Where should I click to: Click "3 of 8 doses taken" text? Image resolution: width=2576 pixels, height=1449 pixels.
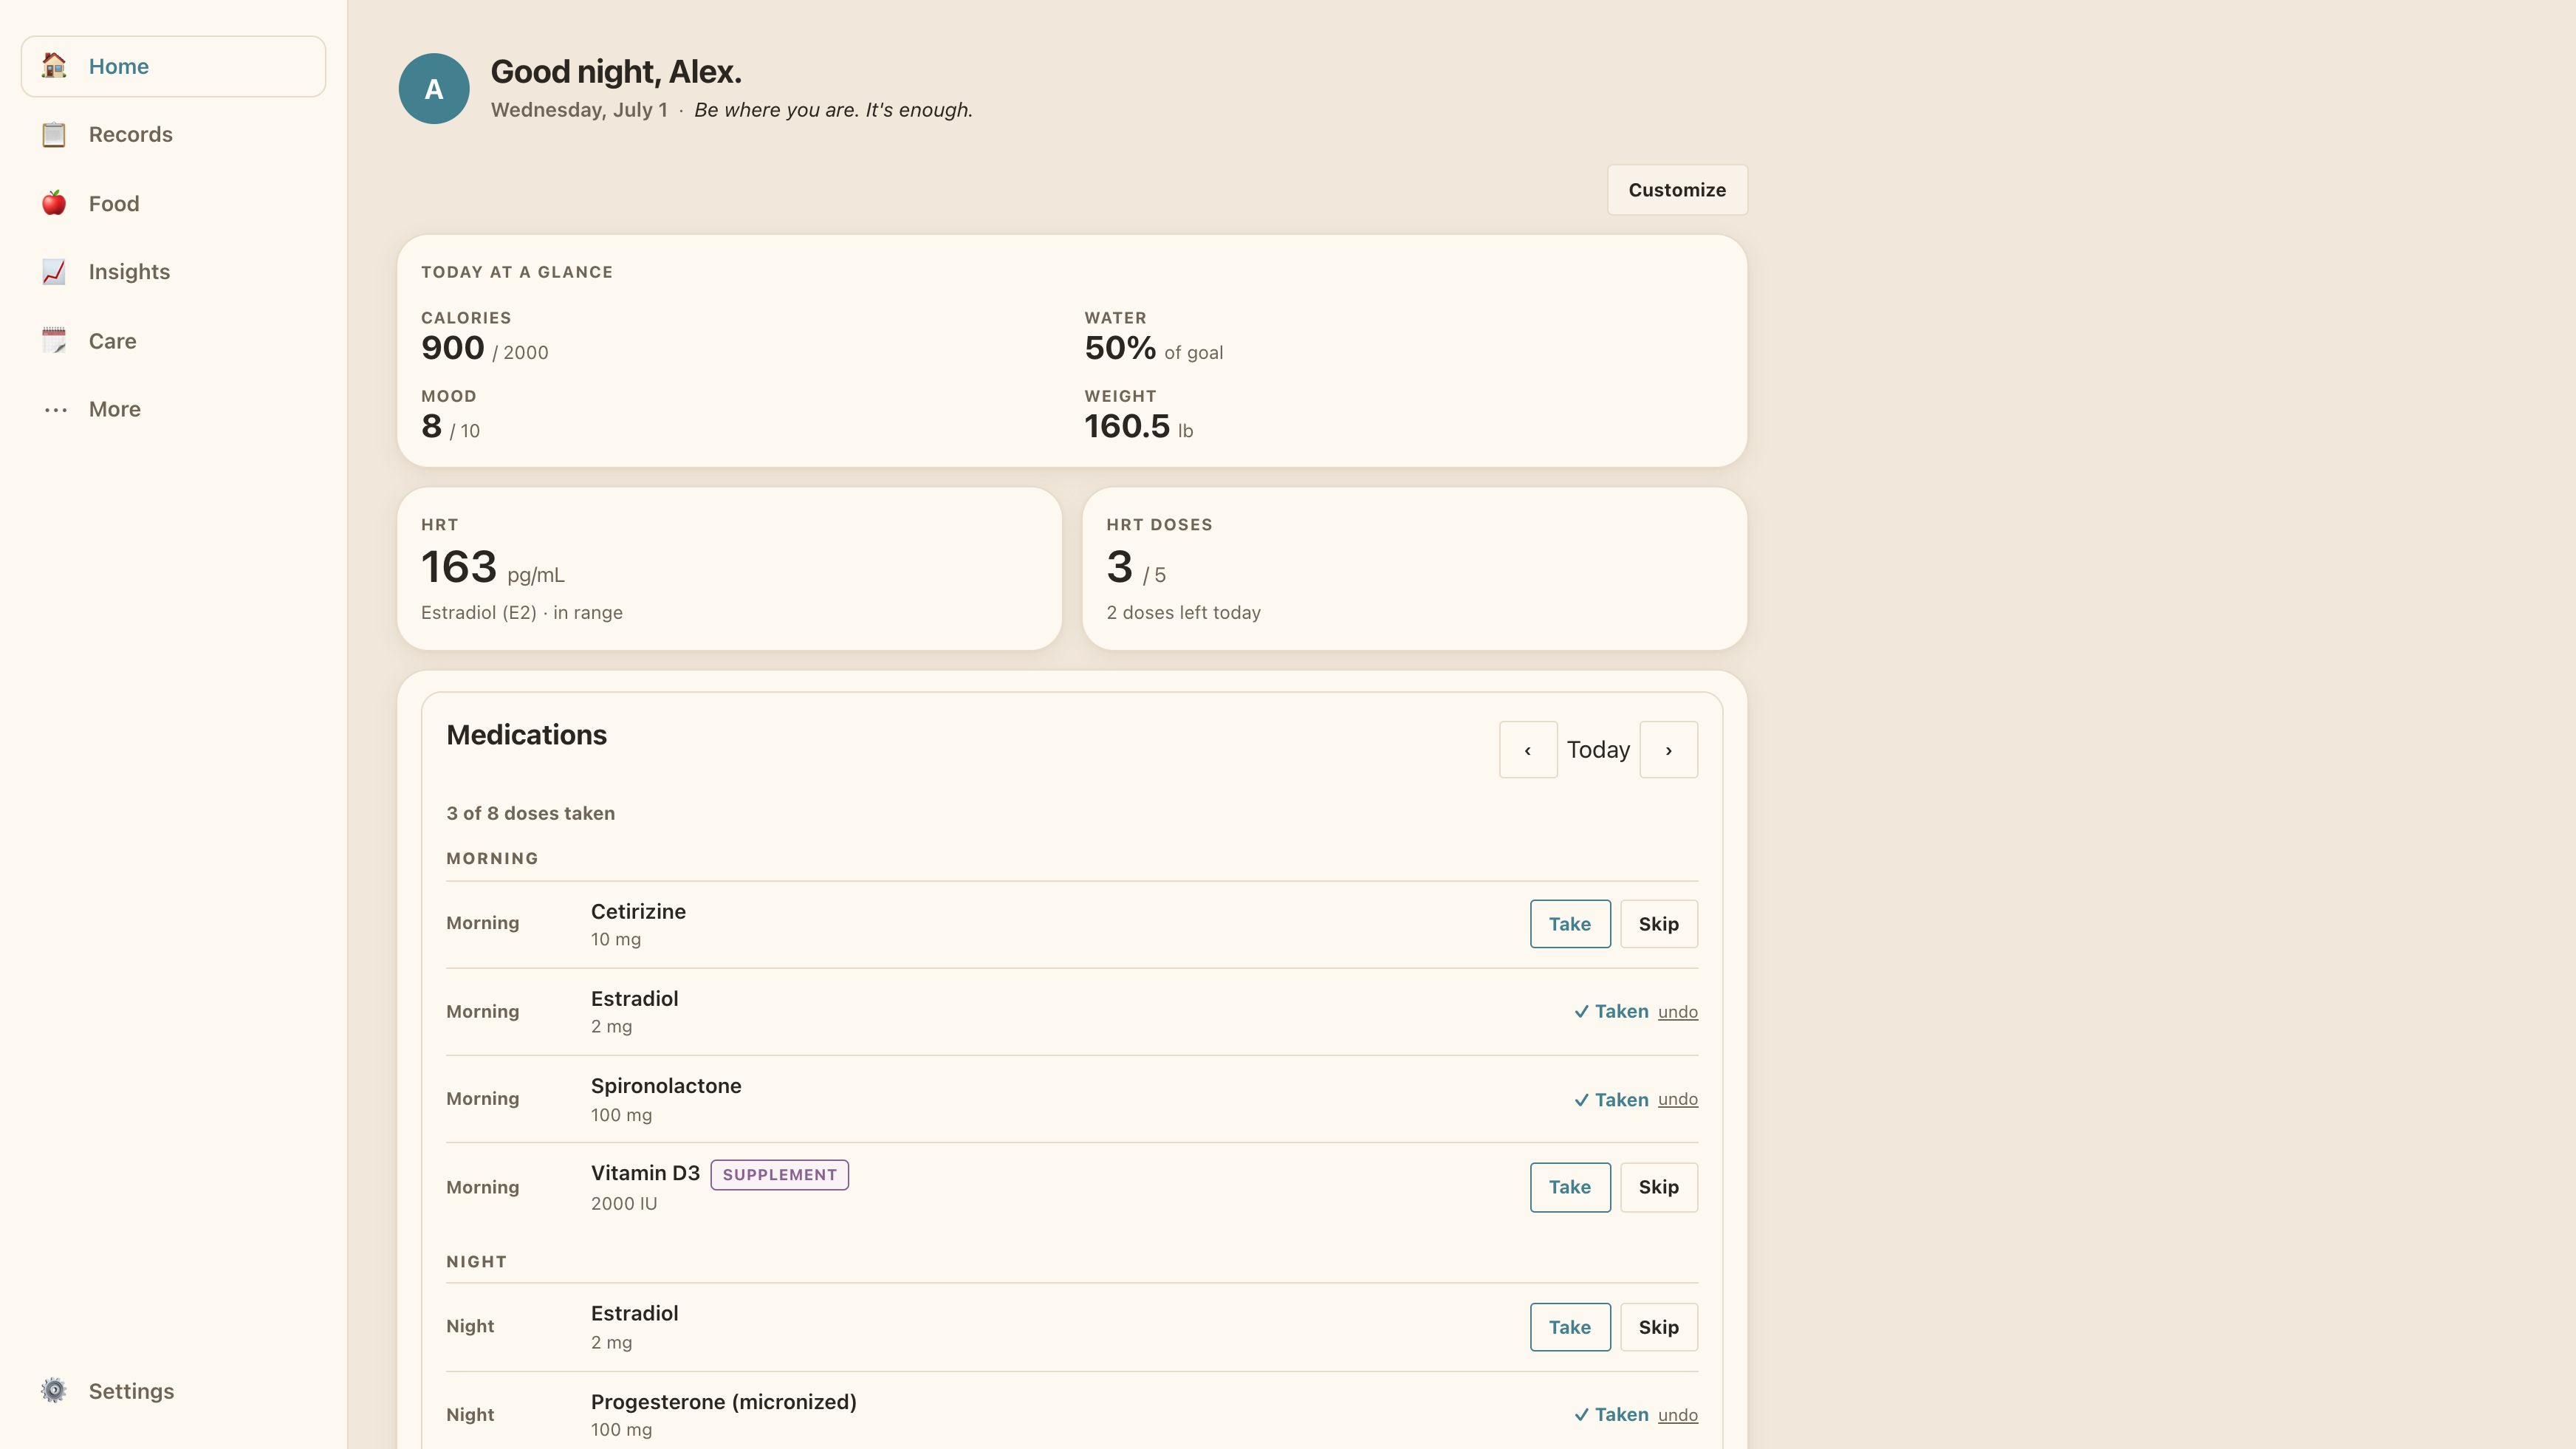(x=531, y=813)
